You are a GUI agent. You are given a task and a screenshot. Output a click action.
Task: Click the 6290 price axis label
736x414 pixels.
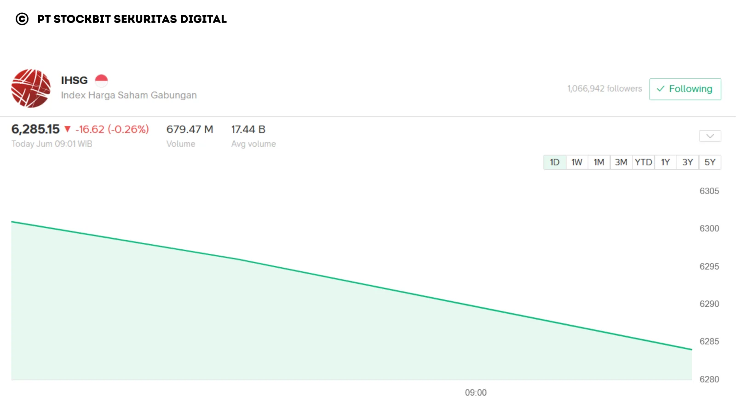[709, 304]
